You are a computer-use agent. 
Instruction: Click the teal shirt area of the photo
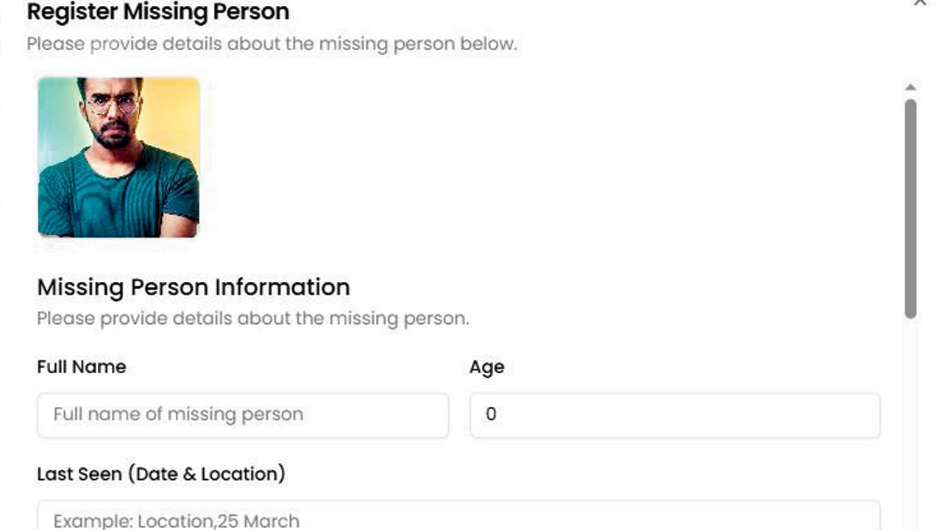(x=118, y=195)
